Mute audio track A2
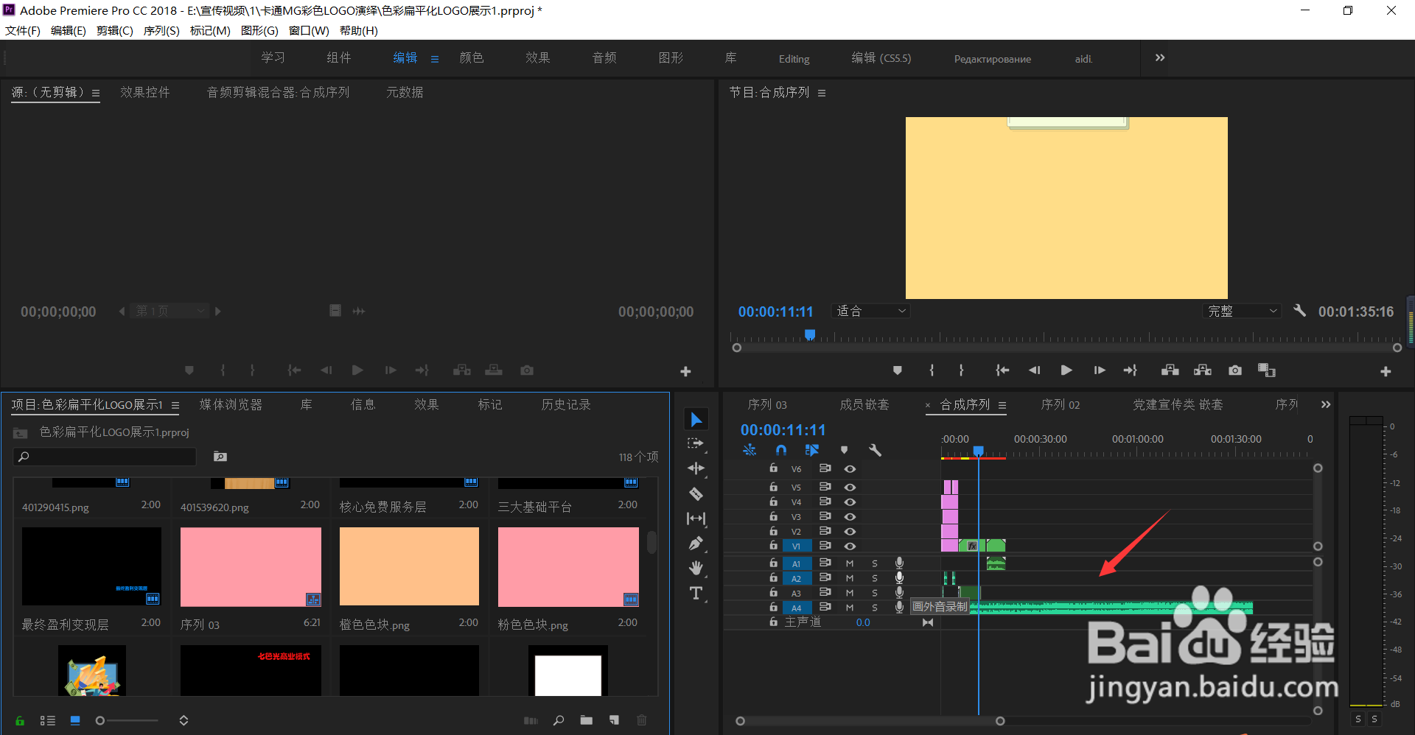The width and height of the screenshot is (1415, 735). 849,577
